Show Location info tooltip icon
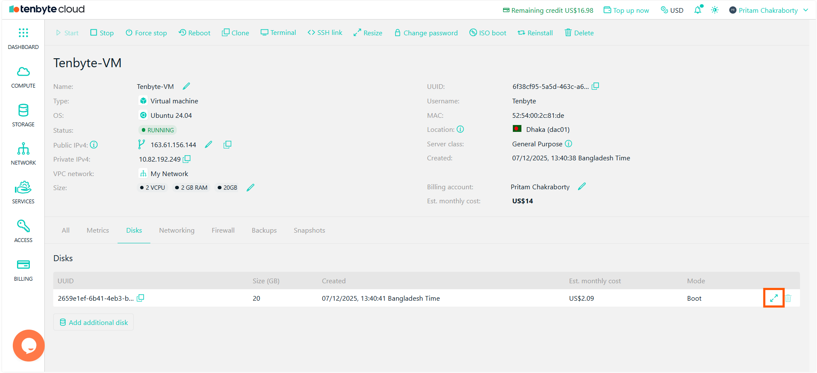Screen dimensions: 817x373 coord(460,129)
